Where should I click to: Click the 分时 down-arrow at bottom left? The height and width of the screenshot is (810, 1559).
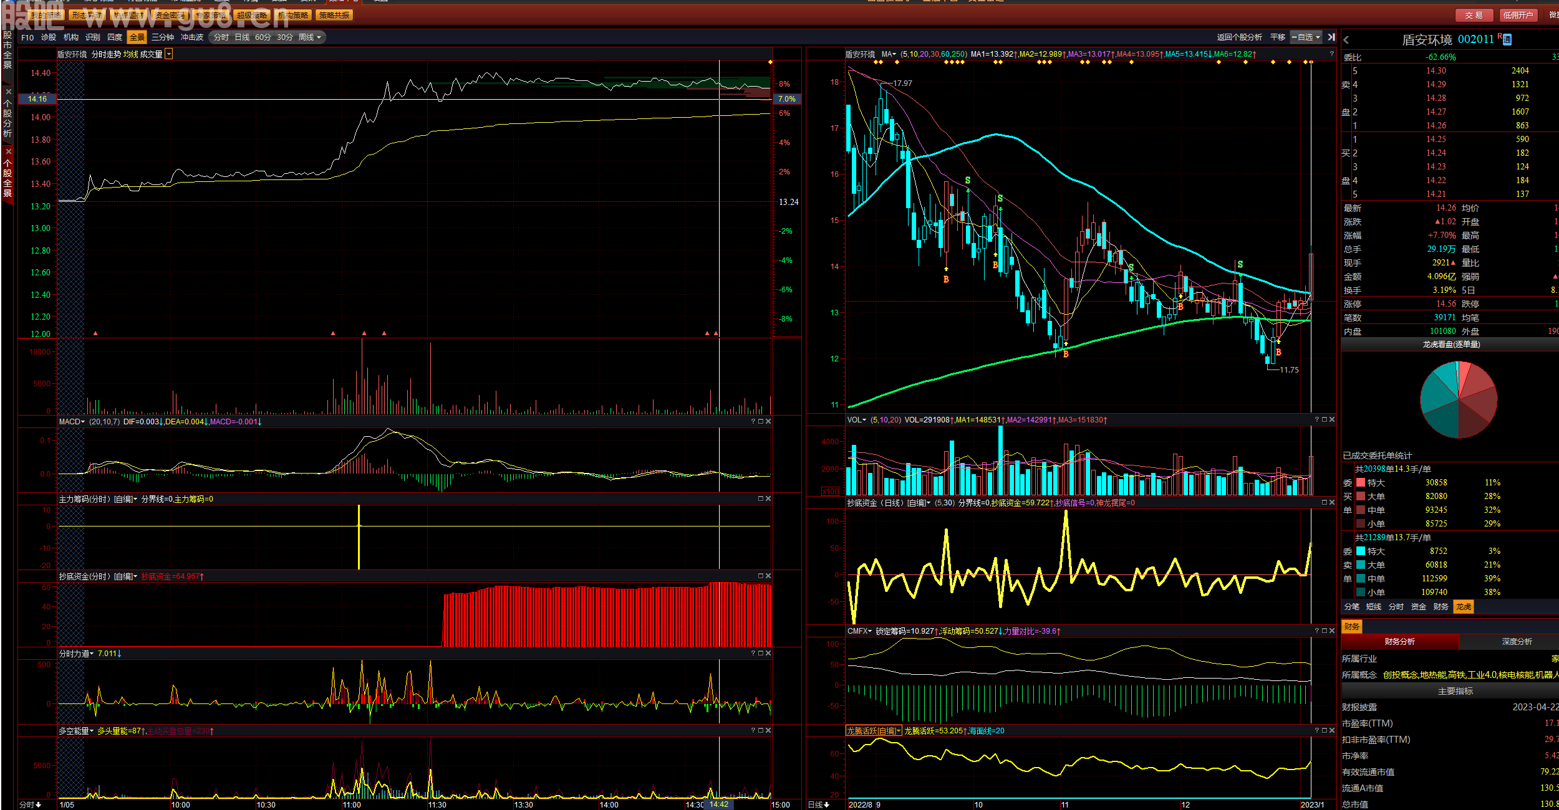click(x=39, y=805)
